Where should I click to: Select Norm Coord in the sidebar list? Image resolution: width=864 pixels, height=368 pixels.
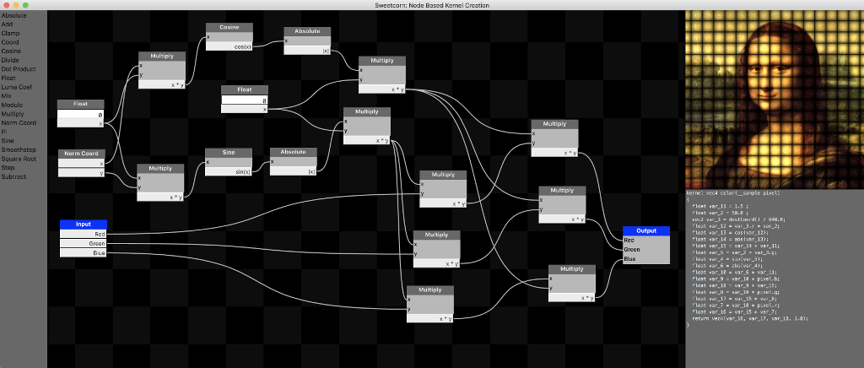coord(19,123)
